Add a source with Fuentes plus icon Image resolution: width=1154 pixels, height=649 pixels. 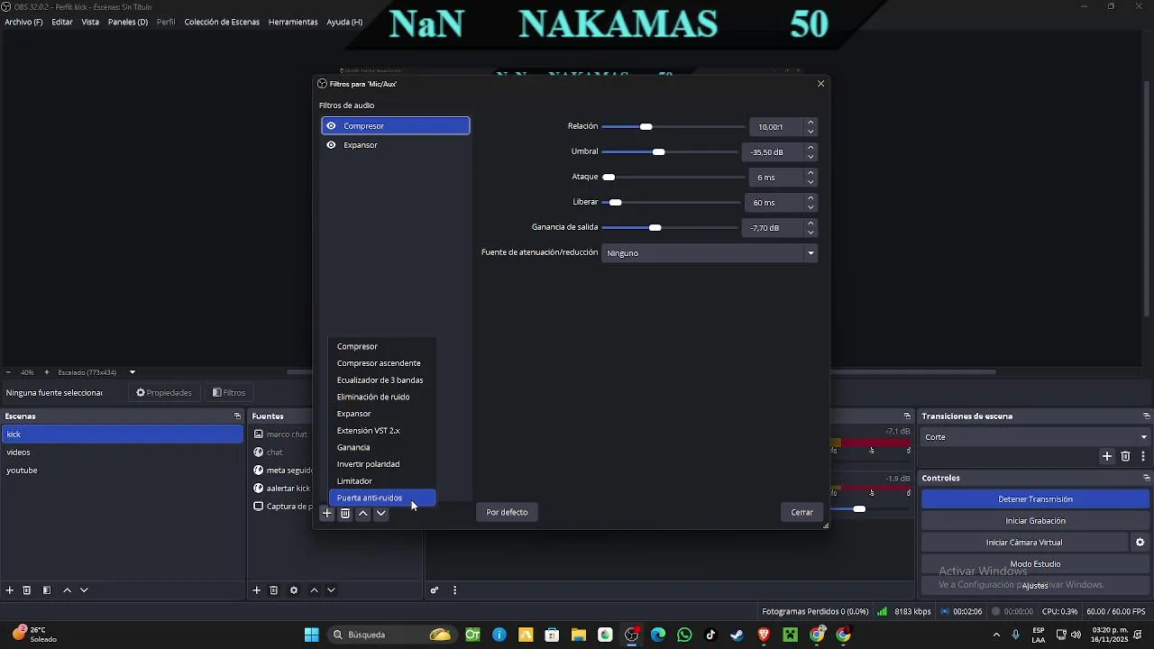pos(256,590)
